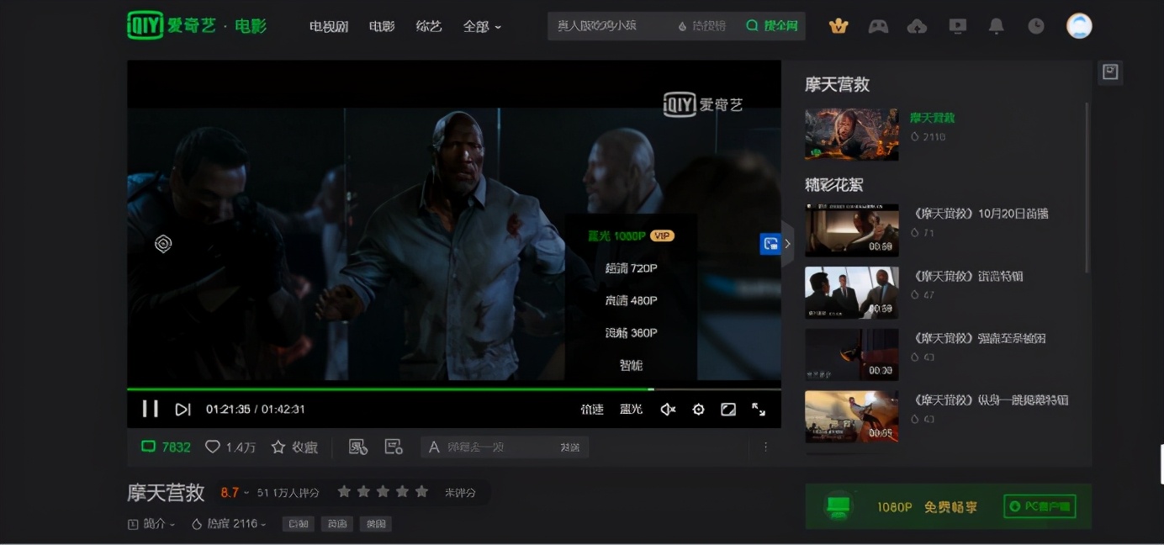Go to 综艺 channel

click(x=429, y=26)
